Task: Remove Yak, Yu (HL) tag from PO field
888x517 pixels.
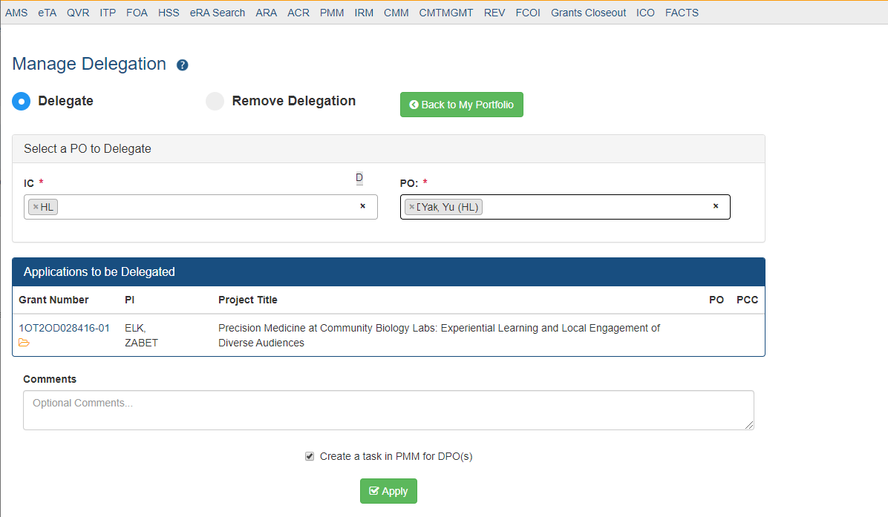Action: [x=412, y=207]
